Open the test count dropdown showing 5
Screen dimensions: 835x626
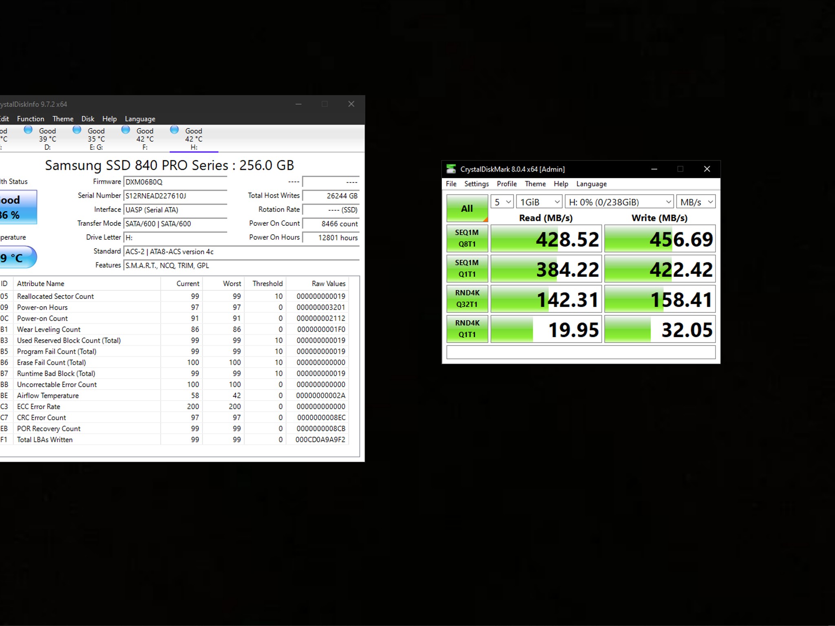point(502,202)
